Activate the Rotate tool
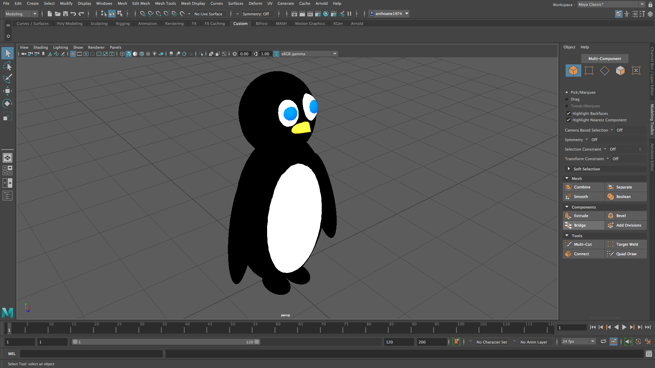 tap(8, 104)
